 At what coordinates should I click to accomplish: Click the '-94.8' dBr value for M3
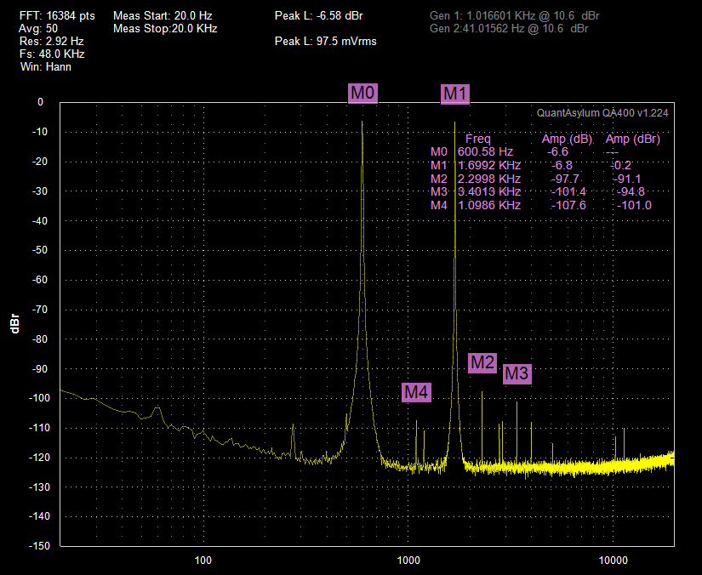pos(631,191)
